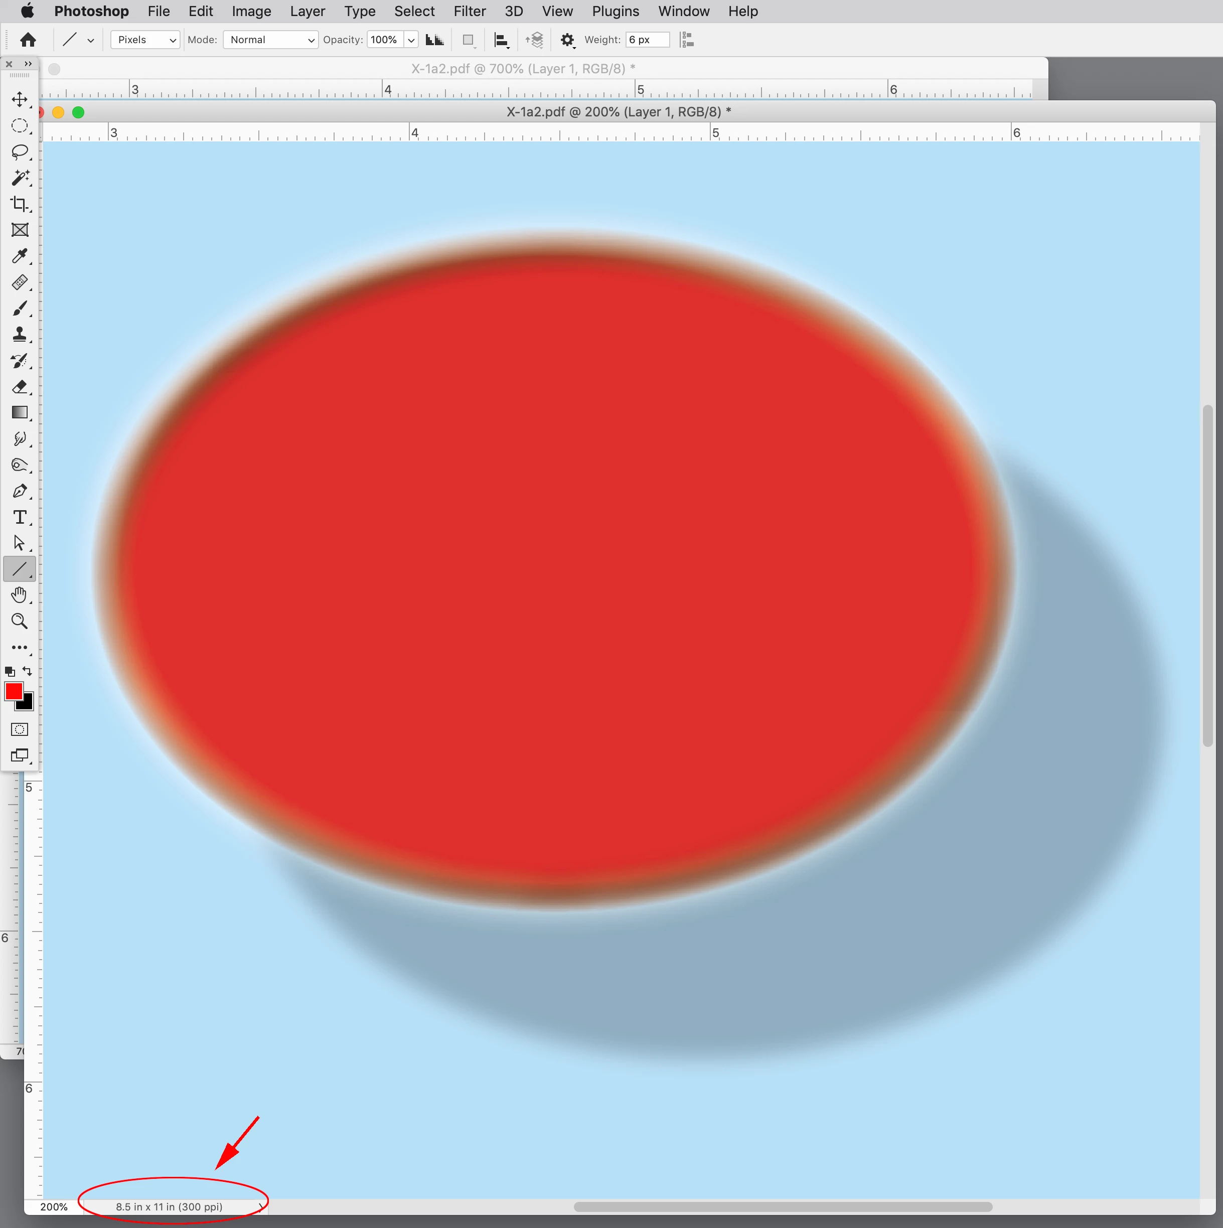Image resolution: width=1223 pixels, height=1228 pixels.
Task: Select the Move tool
Action: [x=20, y=100]
